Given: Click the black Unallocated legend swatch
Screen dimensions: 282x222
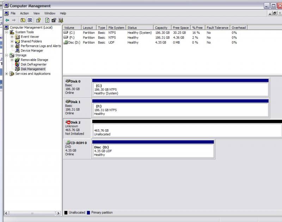Looking at the screenshot, I should tap(66, 212).
